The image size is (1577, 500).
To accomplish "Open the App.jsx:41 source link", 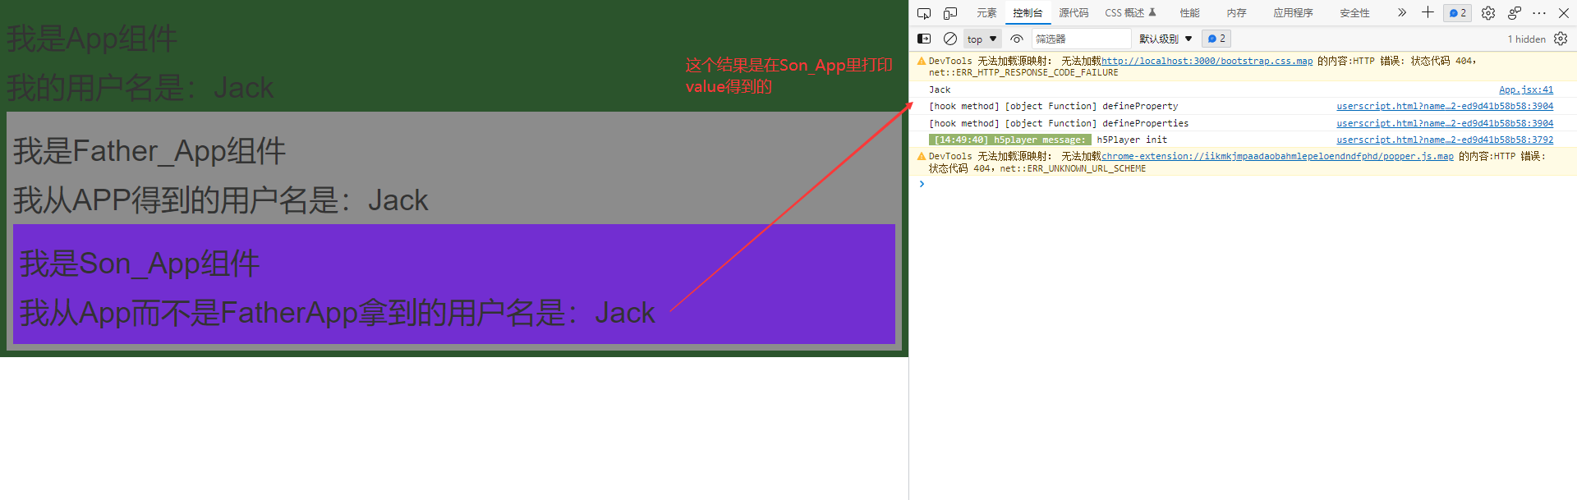I will (x=1525, y=89).
